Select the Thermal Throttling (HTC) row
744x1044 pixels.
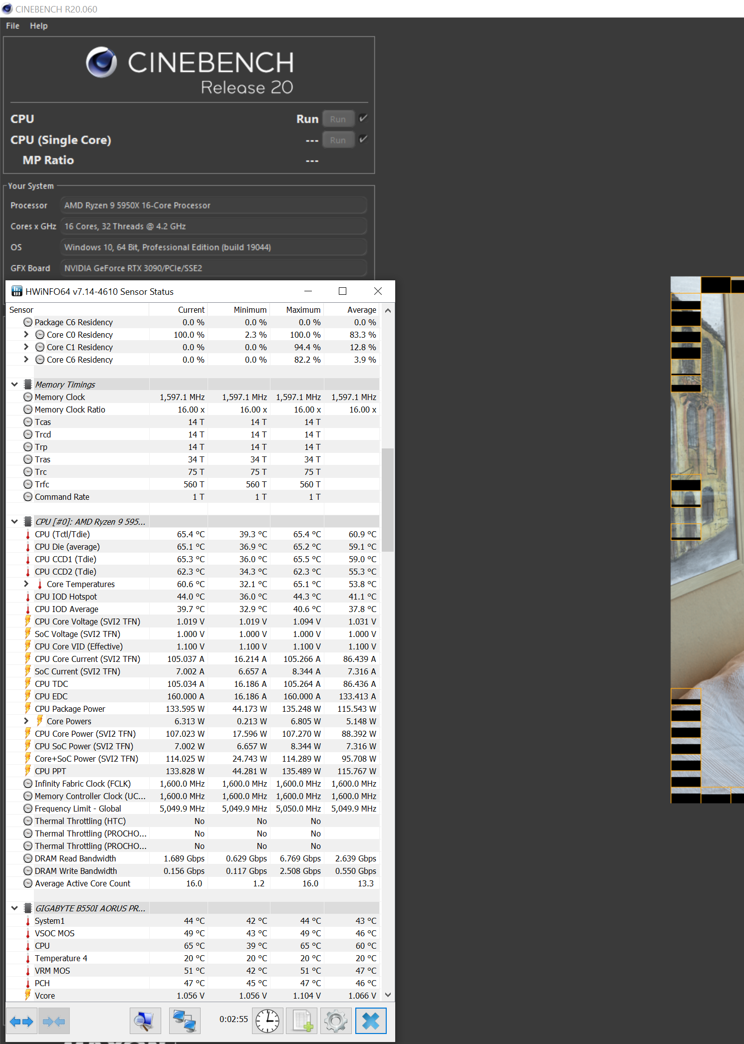193,821
